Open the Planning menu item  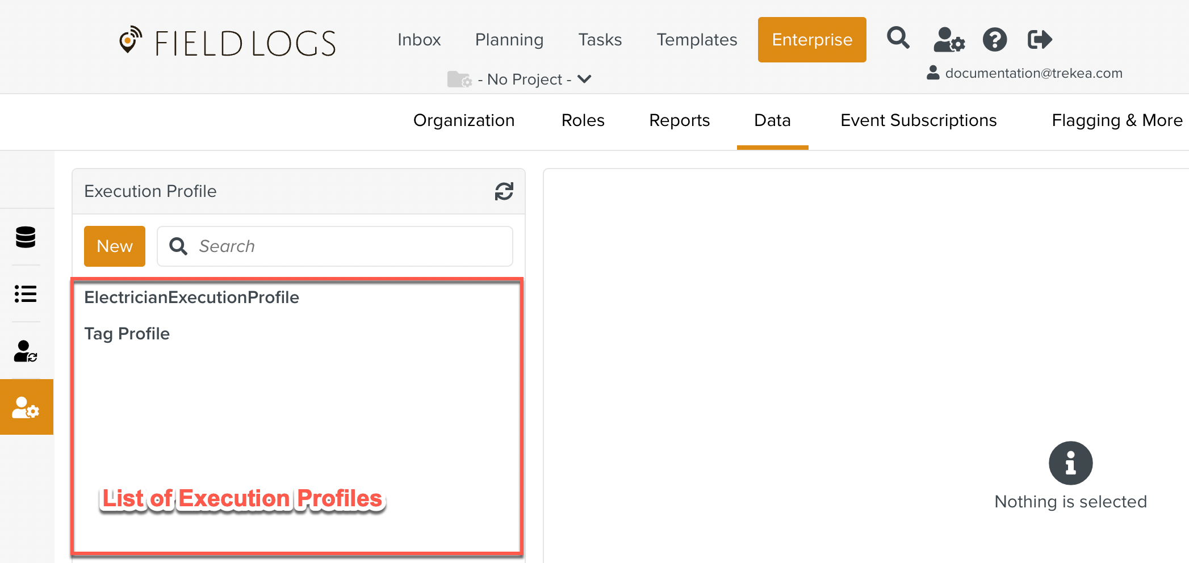click(x=509, y=39)
